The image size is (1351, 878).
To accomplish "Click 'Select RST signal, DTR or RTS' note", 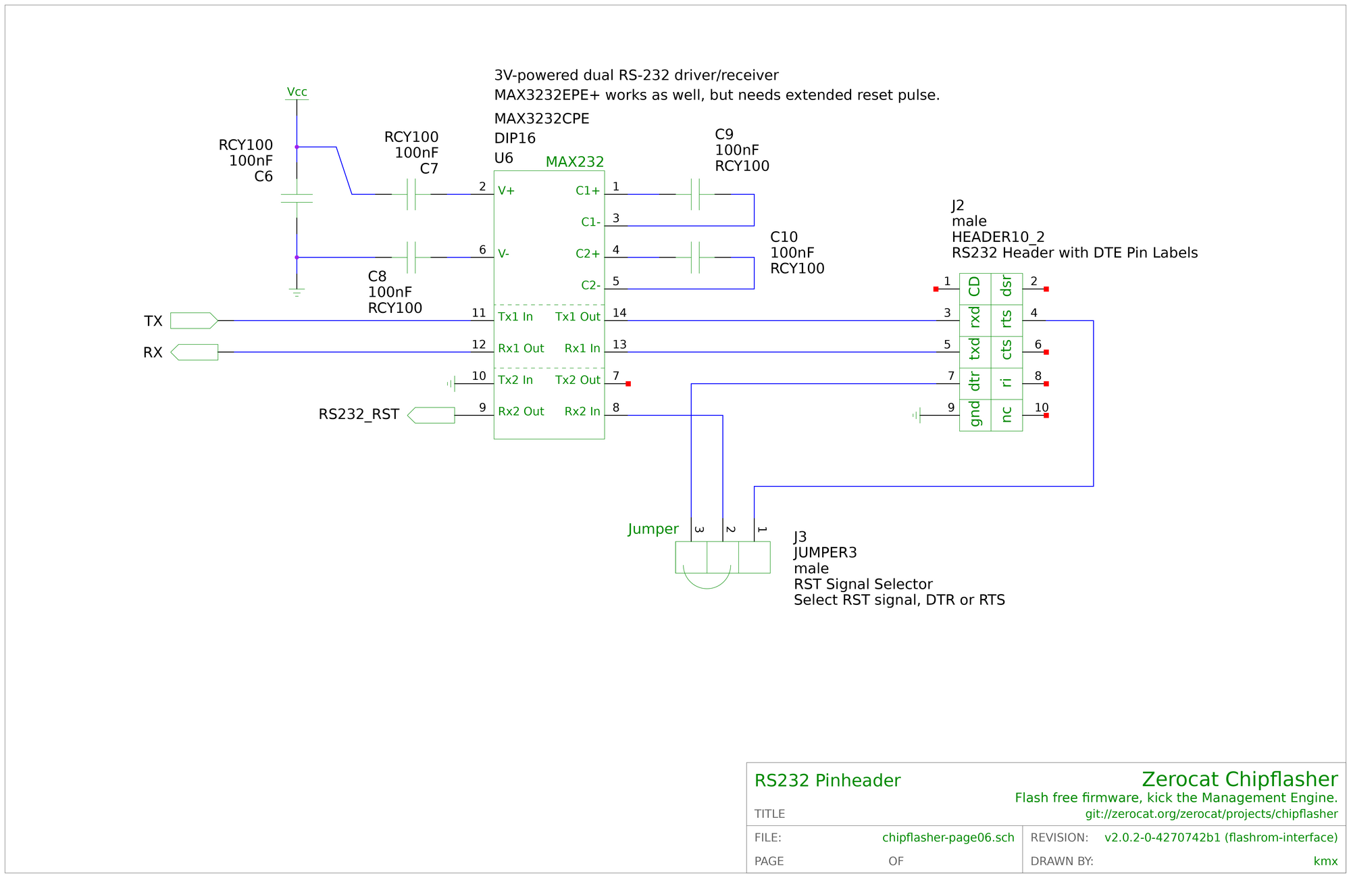I will coord(900,600).
